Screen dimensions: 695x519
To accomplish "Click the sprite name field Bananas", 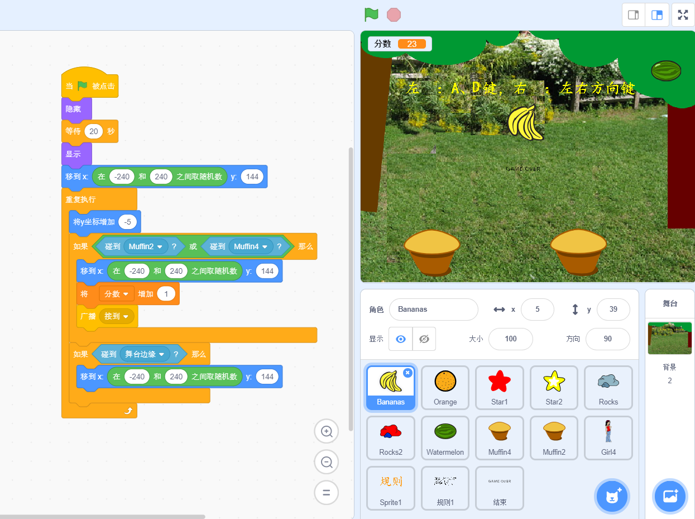I will coord(433,309).
